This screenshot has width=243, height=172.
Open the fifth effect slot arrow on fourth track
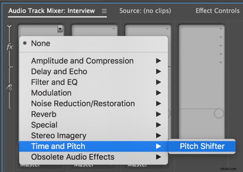(221, 63)
